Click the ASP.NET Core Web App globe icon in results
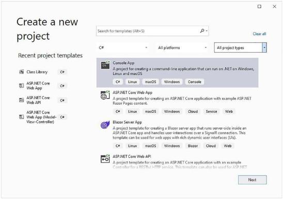 (105, 95)
